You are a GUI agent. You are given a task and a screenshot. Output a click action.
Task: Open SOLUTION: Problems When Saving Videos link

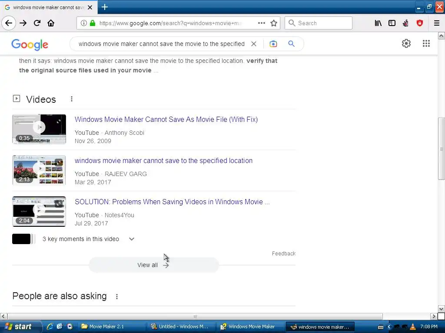[172, 202]
